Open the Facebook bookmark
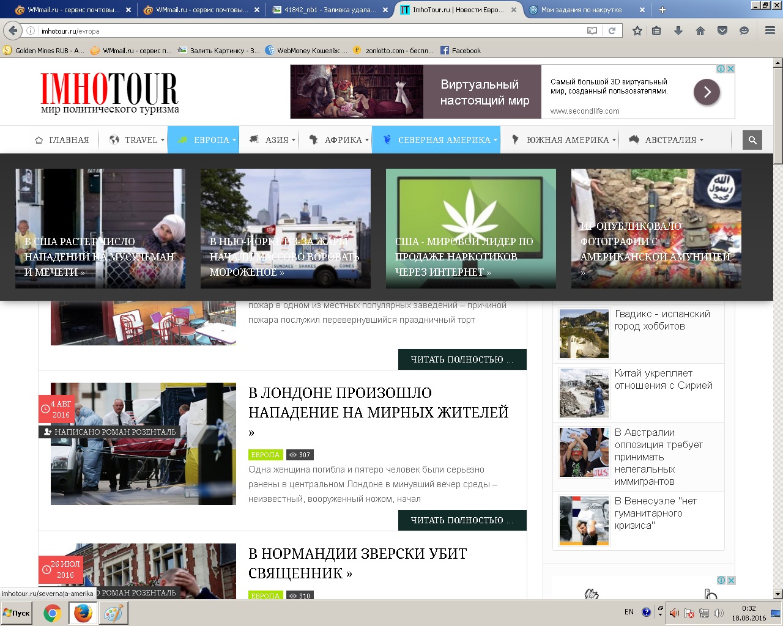 coord(461,51)
